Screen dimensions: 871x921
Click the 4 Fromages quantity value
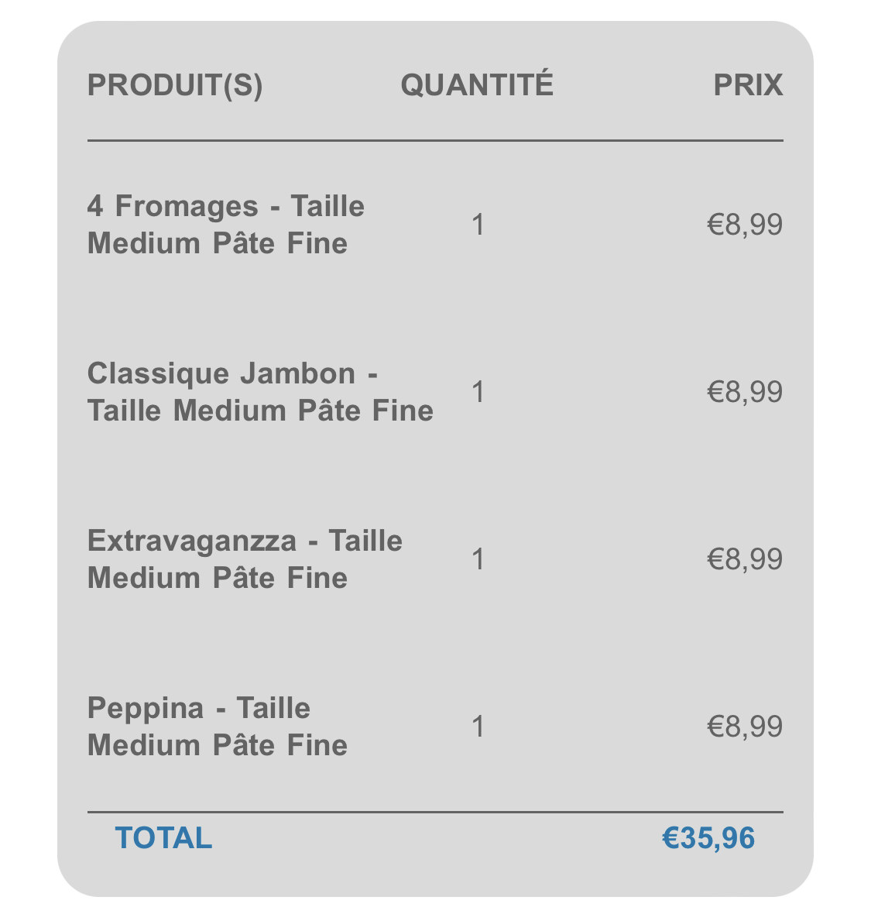point(478,225)
